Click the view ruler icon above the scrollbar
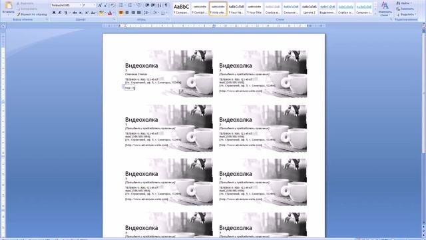The image size is (426, 240). pos(424,25)
